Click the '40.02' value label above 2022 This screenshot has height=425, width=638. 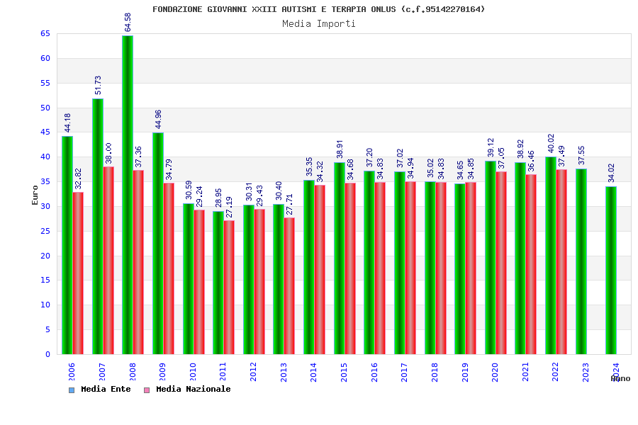point(551,144)
